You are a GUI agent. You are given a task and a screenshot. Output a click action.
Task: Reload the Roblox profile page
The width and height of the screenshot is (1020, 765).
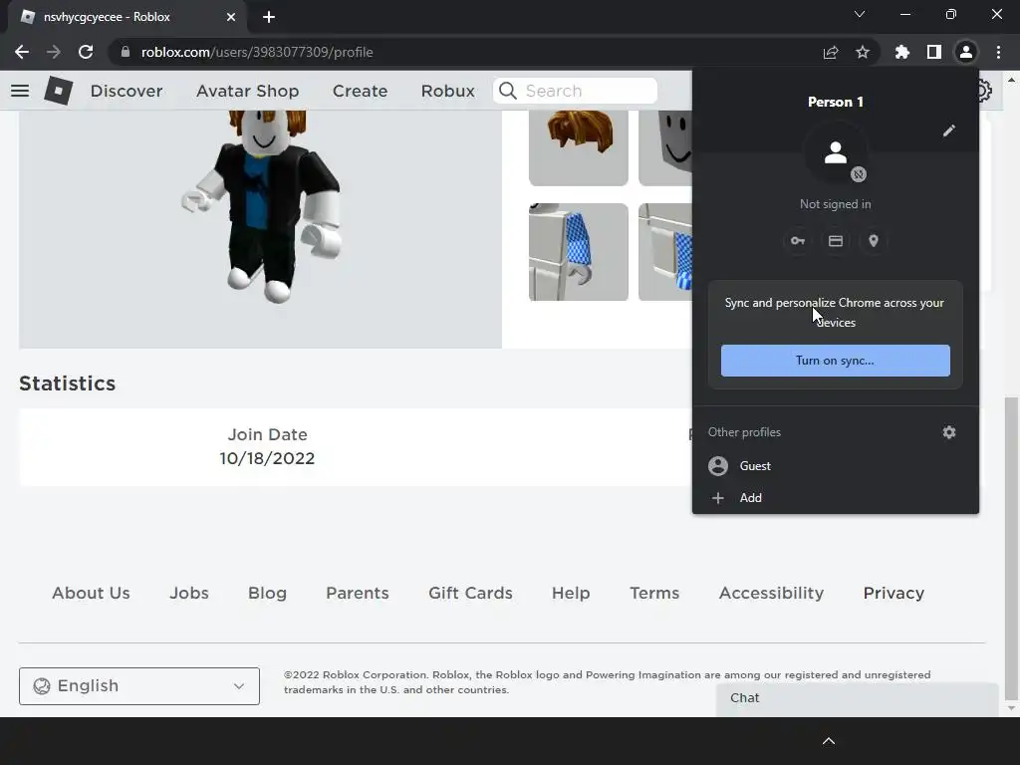[86, 52]
